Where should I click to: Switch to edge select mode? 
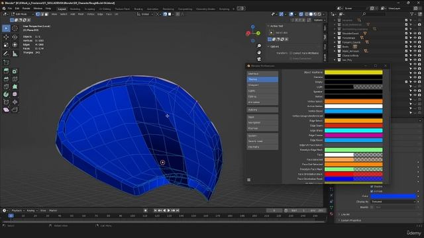tap(42, 14)
